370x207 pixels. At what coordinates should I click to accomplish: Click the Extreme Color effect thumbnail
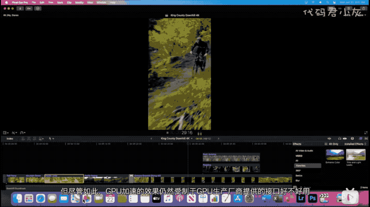click(x=335, y=155)
